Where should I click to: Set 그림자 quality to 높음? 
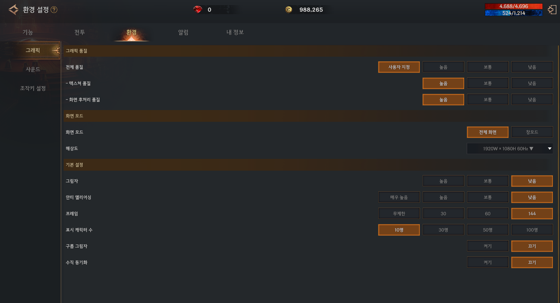443,181
